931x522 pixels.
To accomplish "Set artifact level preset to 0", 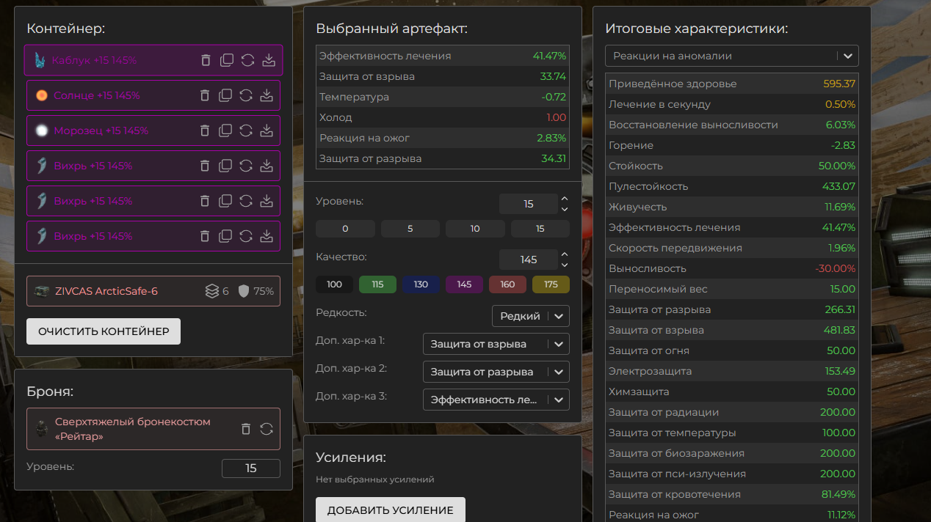I will point(345,229).
